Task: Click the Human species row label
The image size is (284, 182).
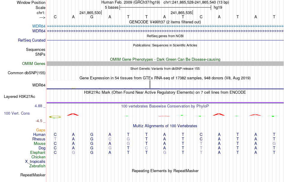Action: (39, 134)
